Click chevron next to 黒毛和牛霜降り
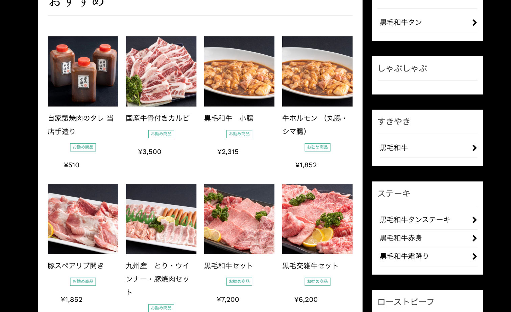 [474, 257]
